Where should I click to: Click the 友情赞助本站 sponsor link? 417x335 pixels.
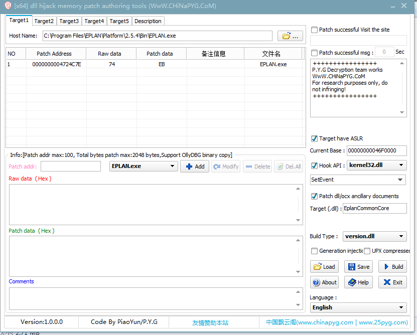point(210,323)
